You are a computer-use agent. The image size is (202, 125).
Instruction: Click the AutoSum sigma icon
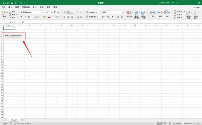[175, 11]
